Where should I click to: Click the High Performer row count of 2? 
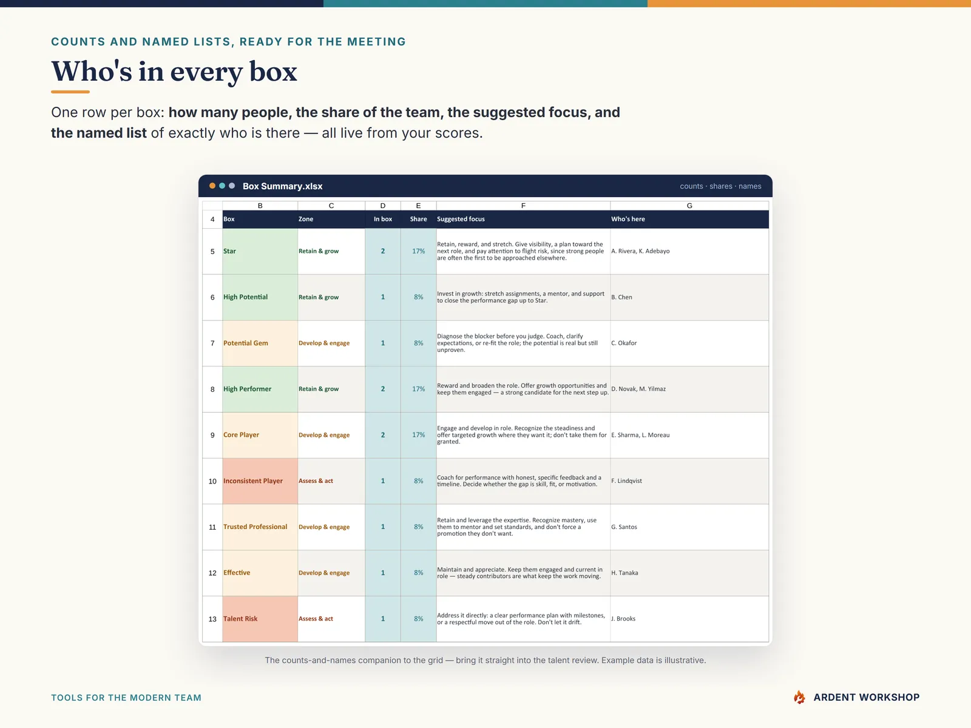tap(383, 389)
